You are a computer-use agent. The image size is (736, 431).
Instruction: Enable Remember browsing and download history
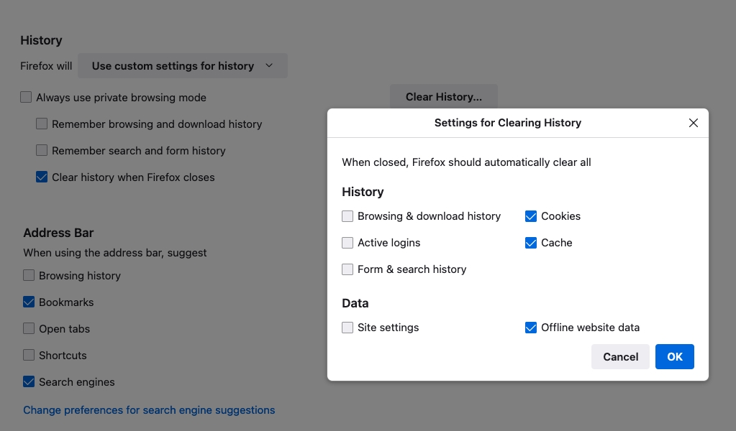pos(42,124)
